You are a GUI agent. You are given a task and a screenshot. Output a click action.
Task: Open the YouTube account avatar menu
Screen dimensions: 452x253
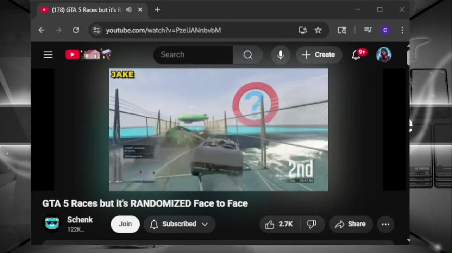click(x=384, y=55)
